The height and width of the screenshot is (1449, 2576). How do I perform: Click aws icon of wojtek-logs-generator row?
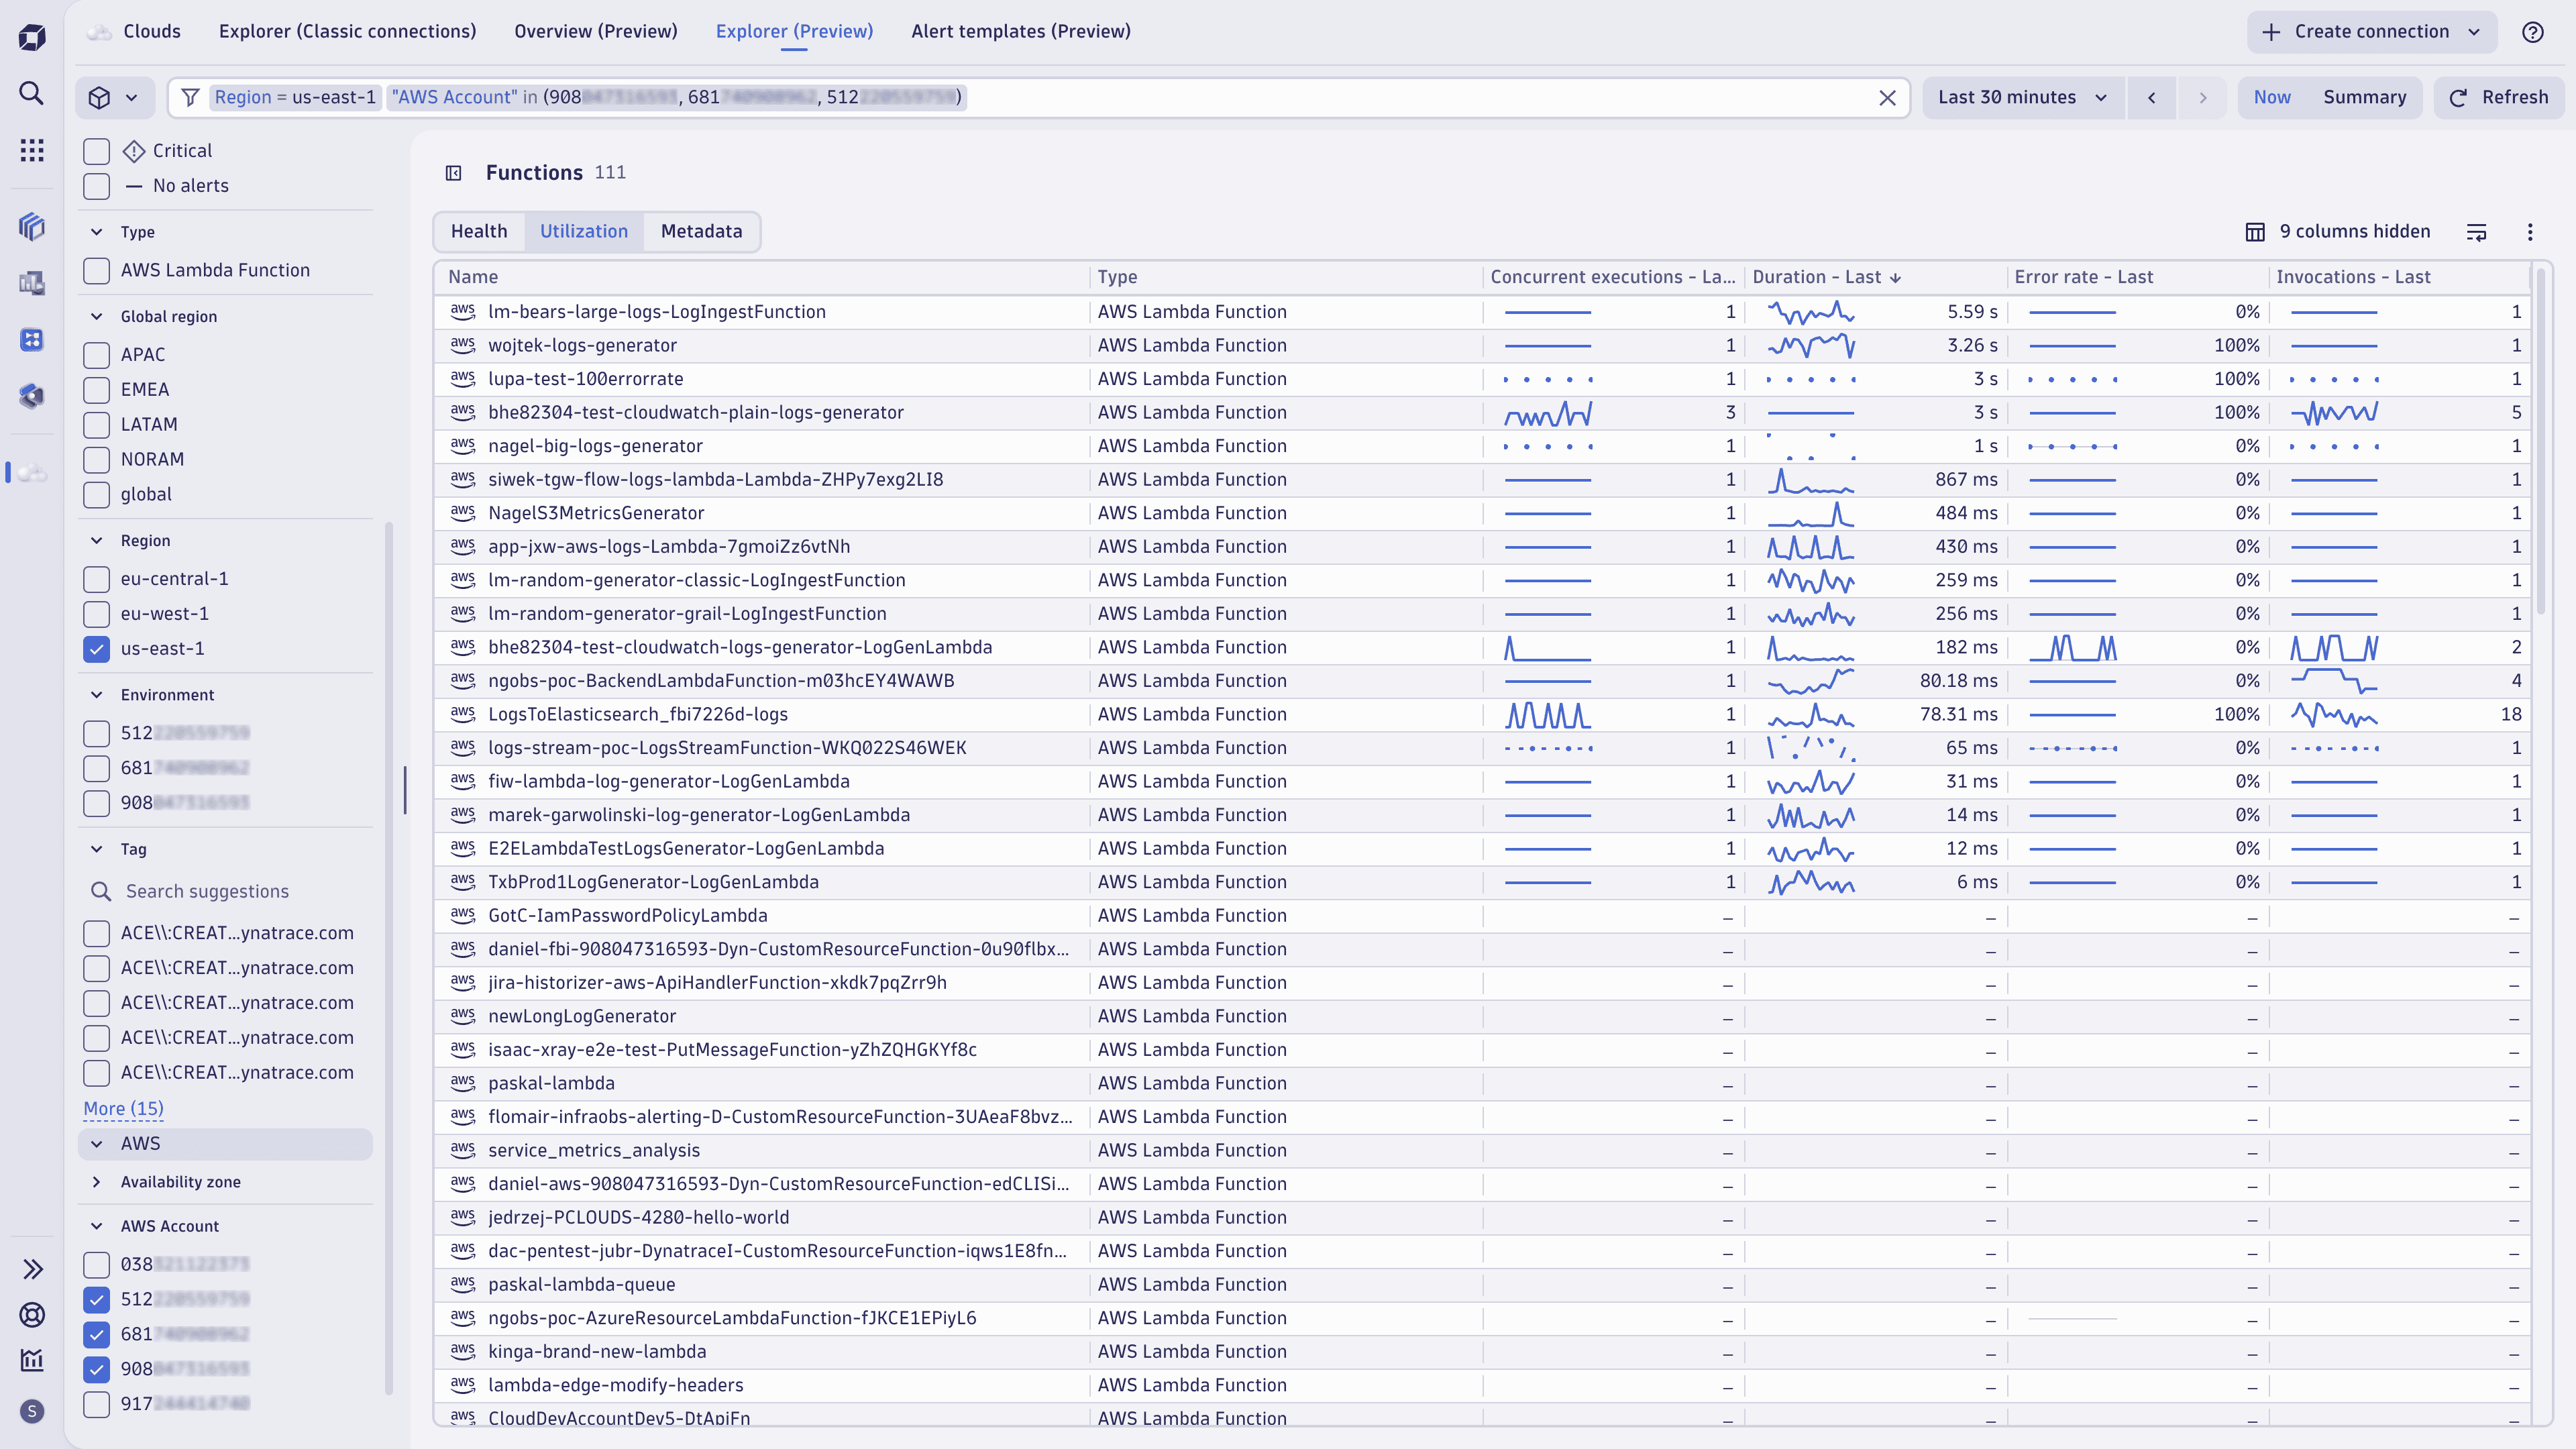tap(462, 345)
